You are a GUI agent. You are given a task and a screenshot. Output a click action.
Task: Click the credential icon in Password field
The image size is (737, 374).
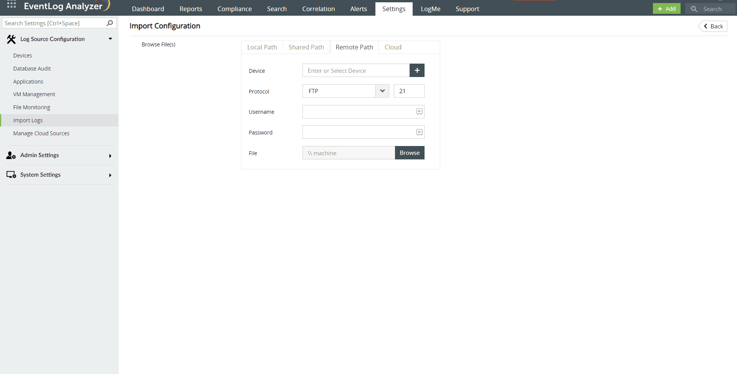[420, 132]
